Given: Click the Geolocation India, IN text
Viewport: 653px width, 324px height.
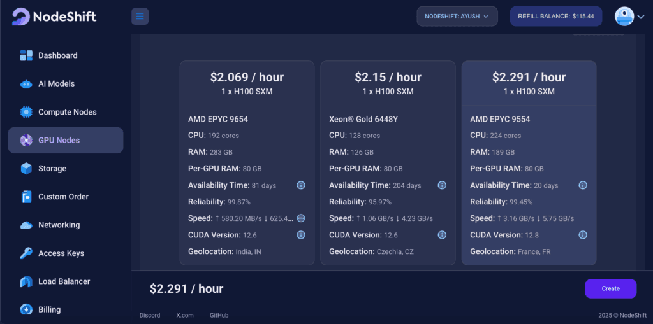Looking at the screenshot, I should click(x=225, y=251).
